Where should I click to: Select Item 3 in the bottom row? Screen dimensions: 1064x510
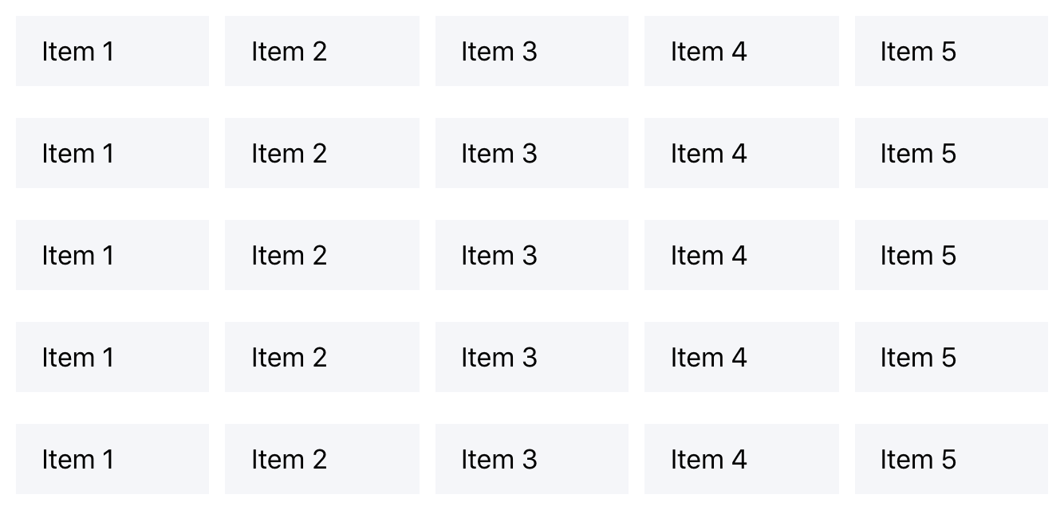(531, 459)
